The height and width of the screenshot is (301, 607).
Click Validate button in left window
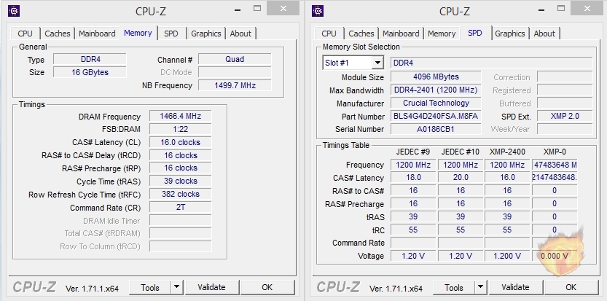tap(211, 287)
